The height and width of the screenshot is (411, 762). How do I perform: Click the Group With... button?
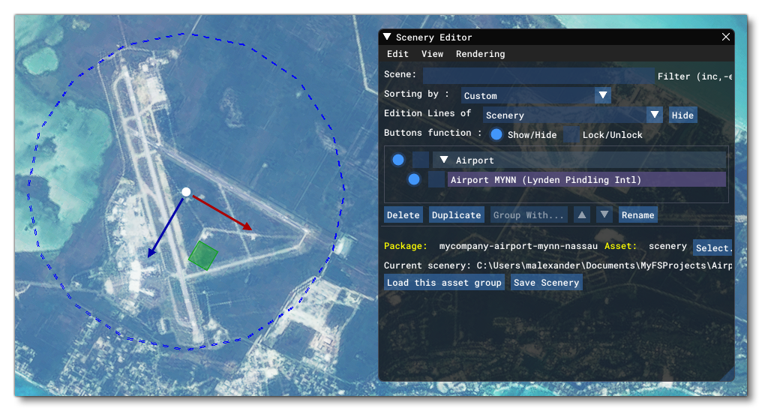tap(528, 214)
